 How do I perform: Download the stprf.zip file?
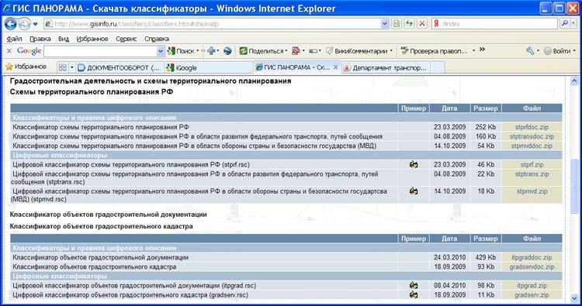pyautogui.click(x=532, y=164)
